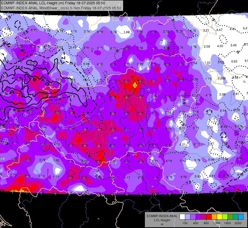Click the grid value "3.21"

tap(206, 30)
